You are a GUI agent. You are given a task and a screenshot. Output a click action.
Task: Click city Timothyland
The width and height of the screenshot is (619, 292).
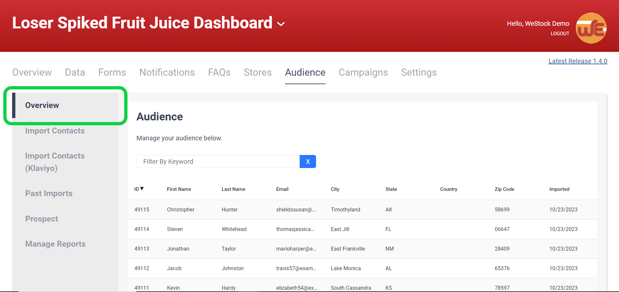(345, 209)
